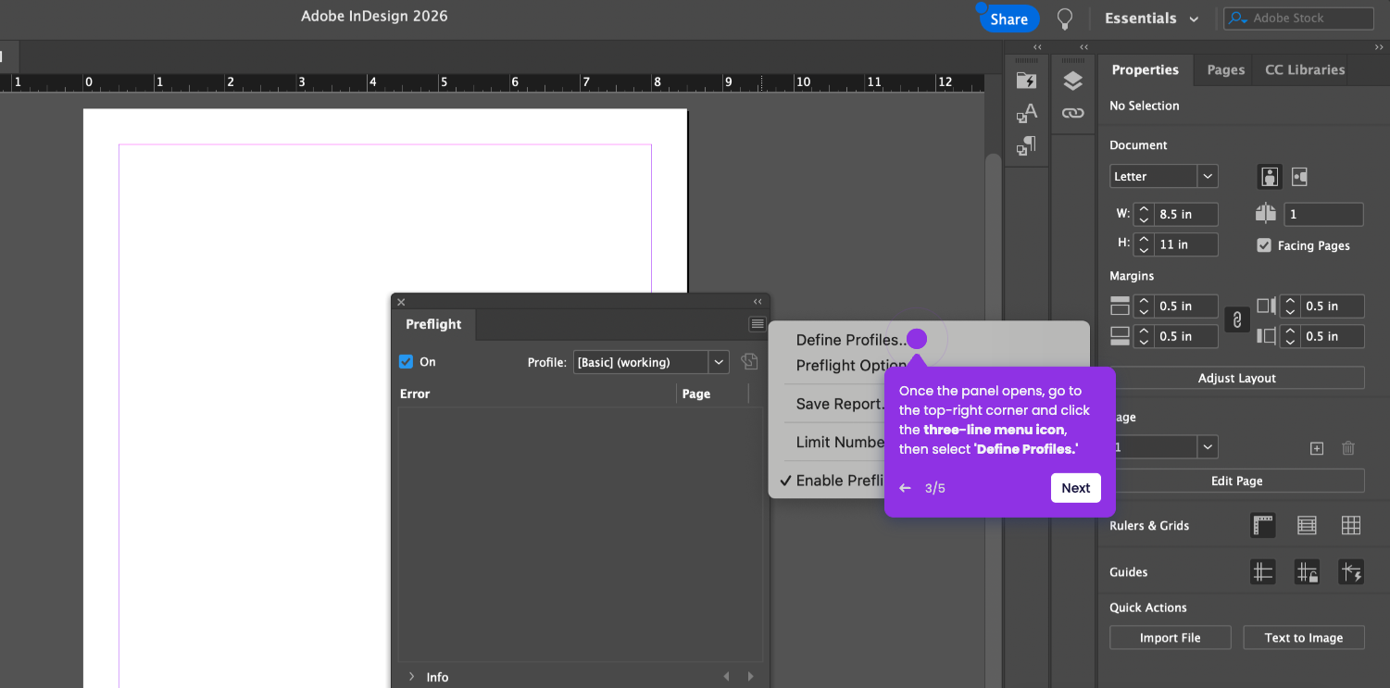Toggle Enable Preflight menu entry

click(841, 480)
